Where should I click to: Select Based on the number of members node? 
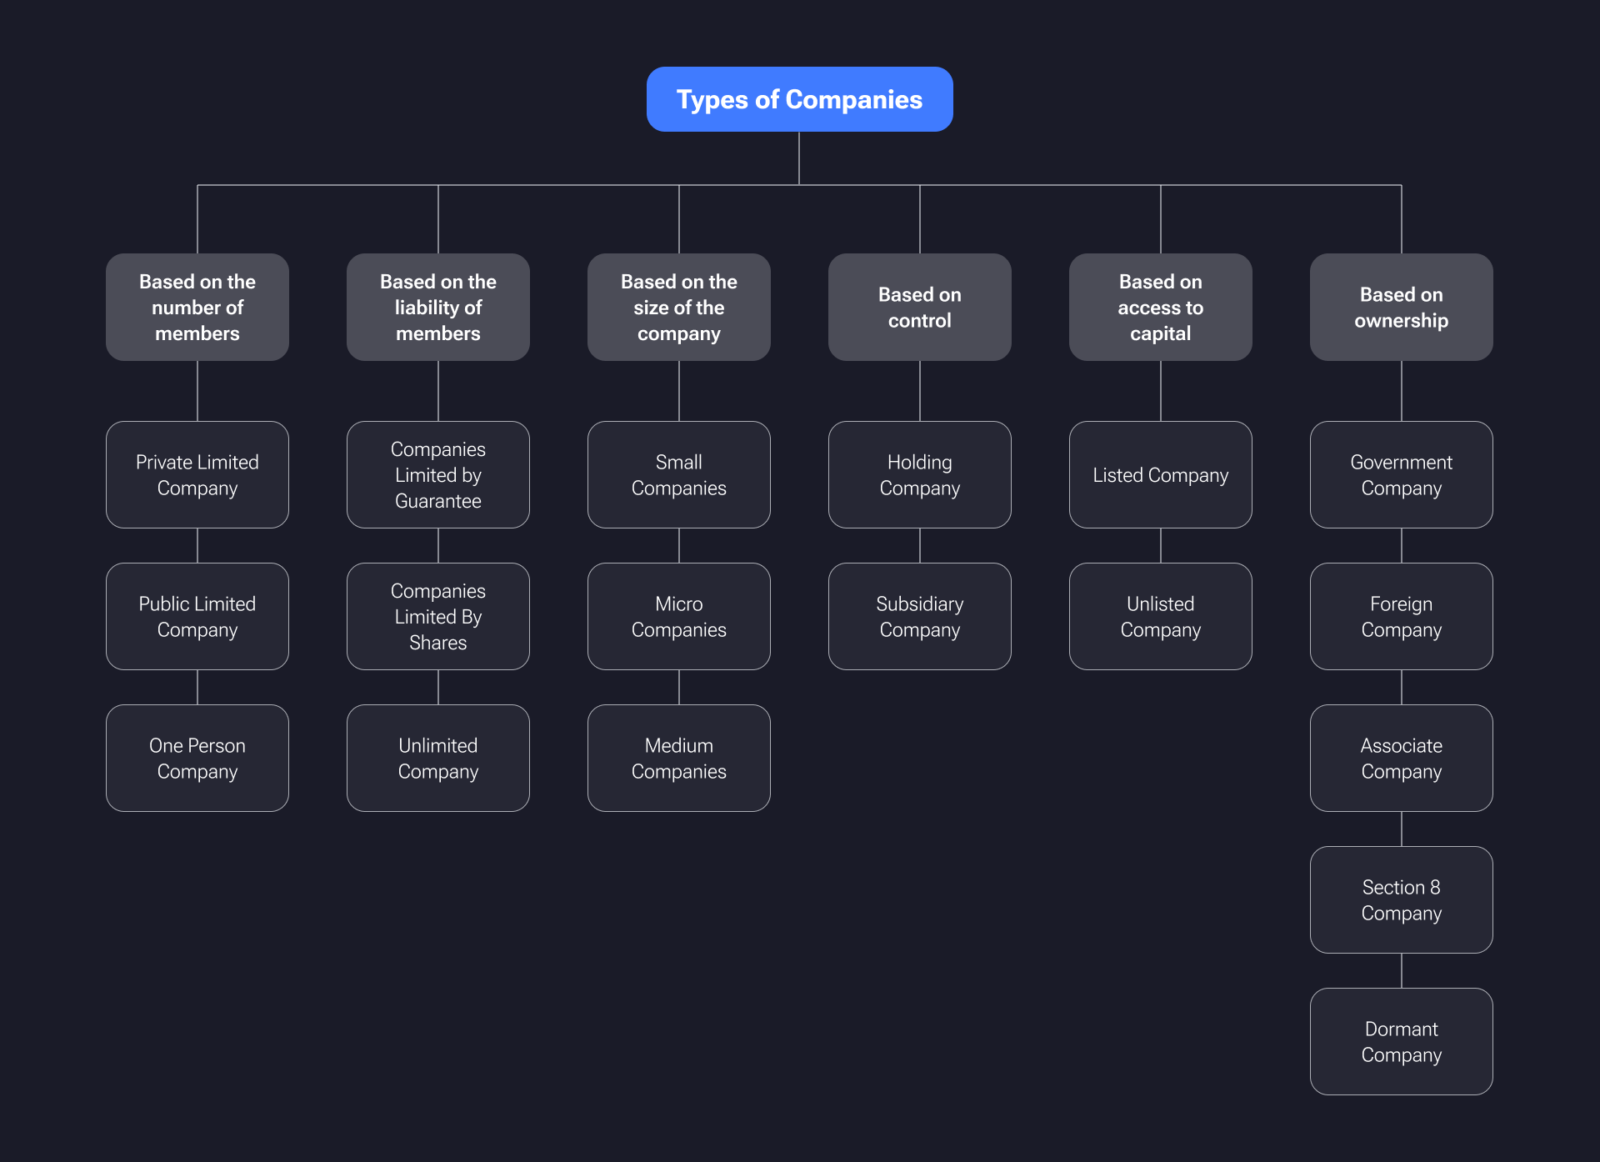click(x=197, y=307)
